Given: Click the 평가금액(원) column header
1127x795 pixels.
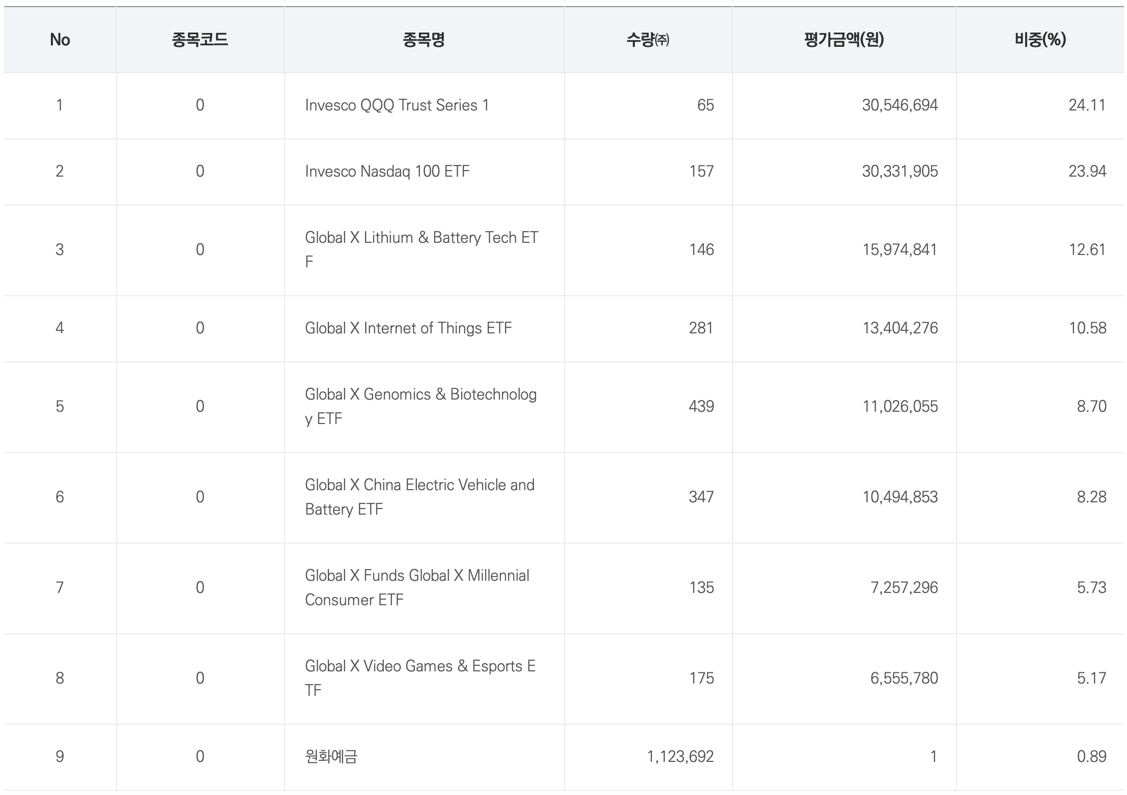Looking at the screenshot, I should [843, 40].
